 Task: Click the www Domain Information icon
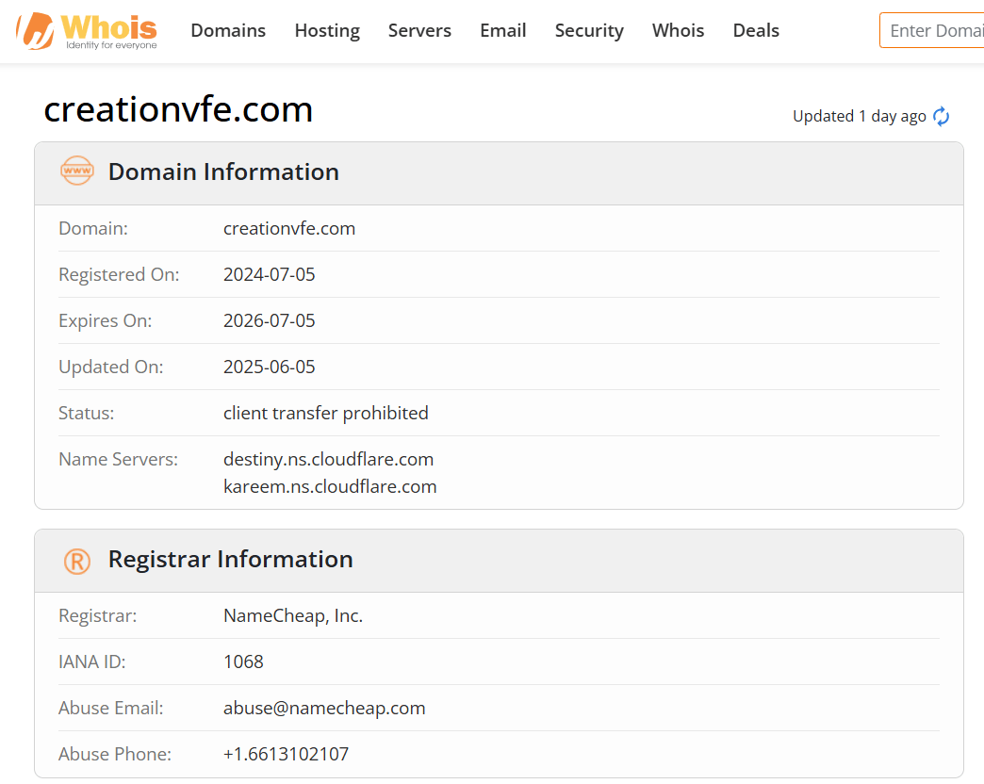coord(77,171)
